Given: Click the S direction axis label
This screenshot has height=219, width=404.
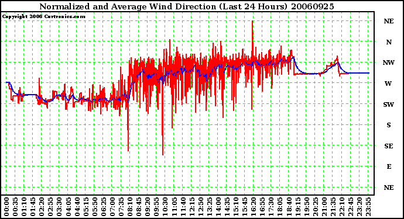Looking at the screenshot, I should coord(389,125).
